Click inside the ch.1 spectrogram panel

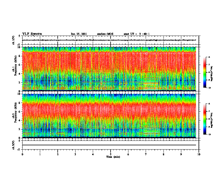click(x=109, y=69)
